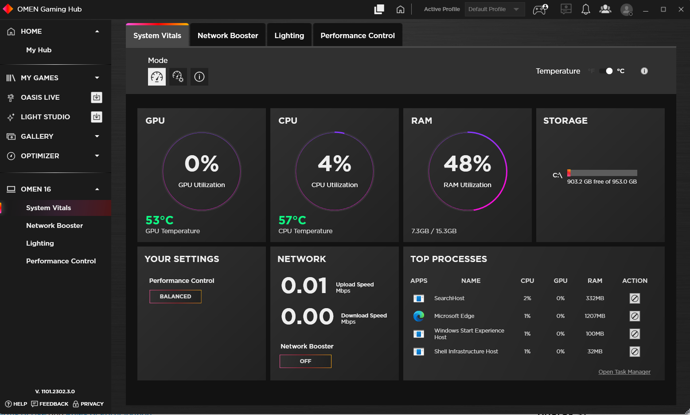Select the advanced mode gauge-with-gear icon

point(178,77)
